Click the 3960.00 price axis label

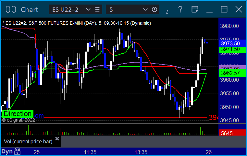click(x=229, y=80)
